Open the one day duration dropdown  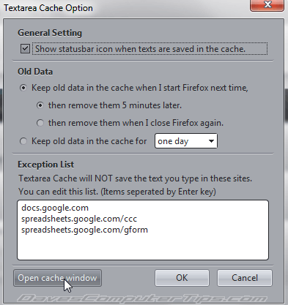(186, 141)
